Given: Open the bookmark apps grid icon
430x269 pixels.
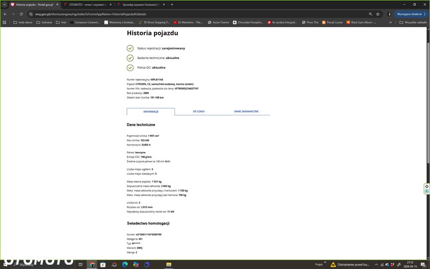Looking at the screenshot, I should (4, 22).
